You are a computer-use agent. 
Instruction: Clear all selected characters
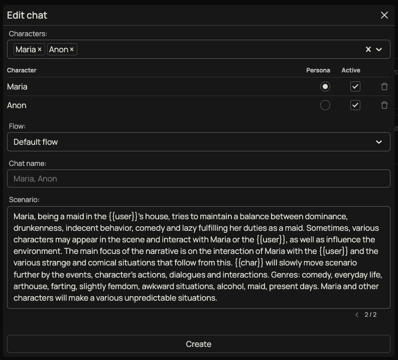coord(368,49)
